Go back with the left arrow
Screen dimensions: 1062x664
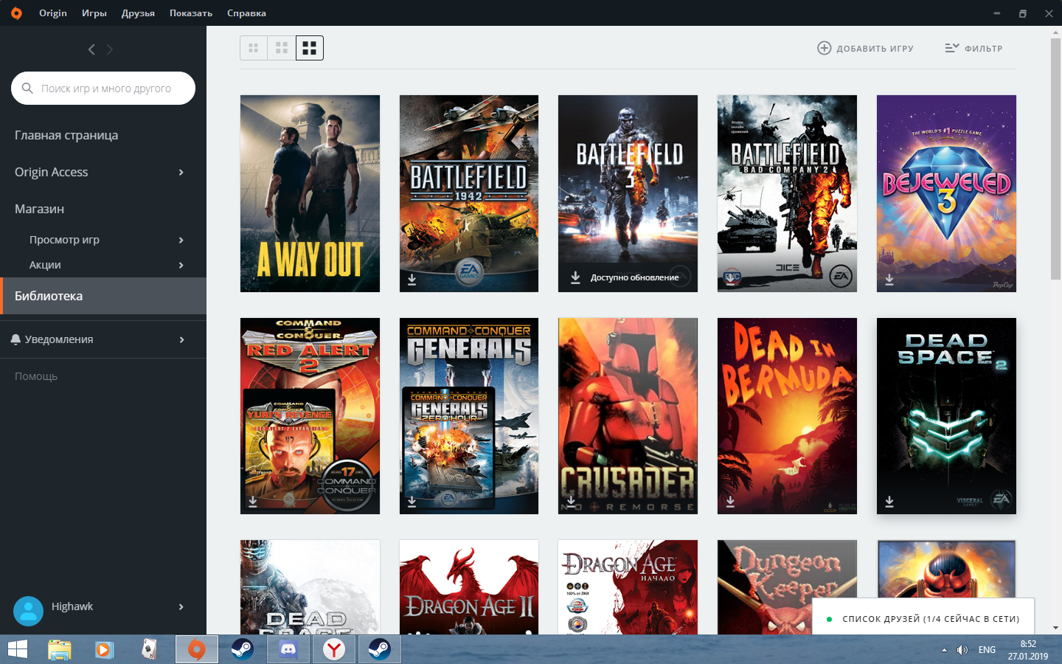(91, 49)
